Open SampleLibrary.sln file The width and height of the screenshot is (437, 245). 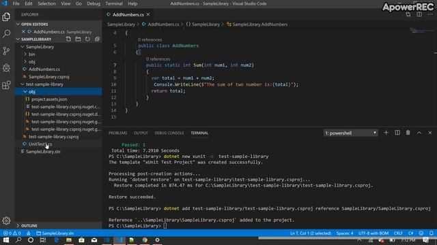point(43,152)
